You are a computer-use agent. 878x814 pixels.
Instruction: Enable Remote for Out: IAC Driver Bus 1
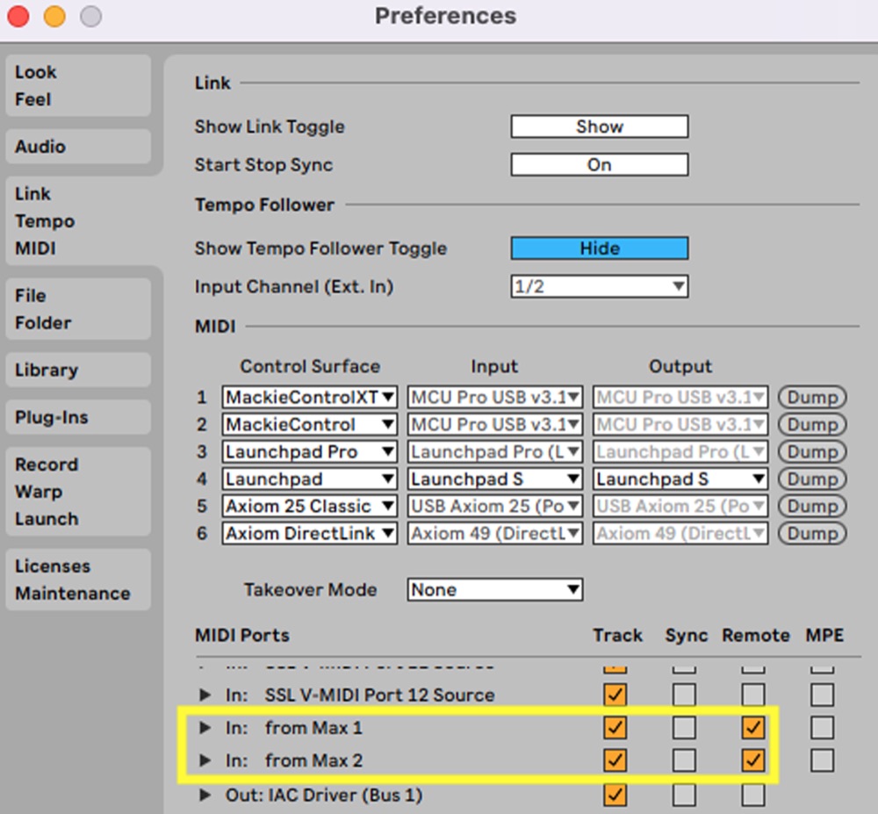coord(752,795)
